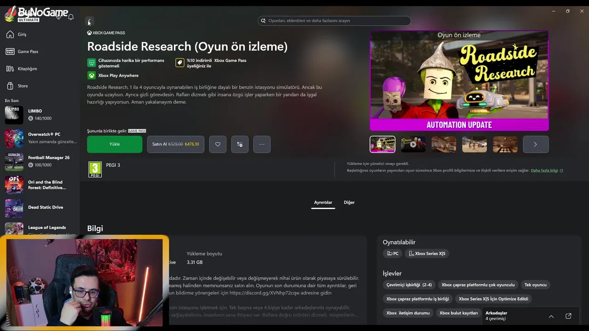Click the Xbox Play Anywhere icon
The height and width of the screenshot is (331, 589).
92,75
